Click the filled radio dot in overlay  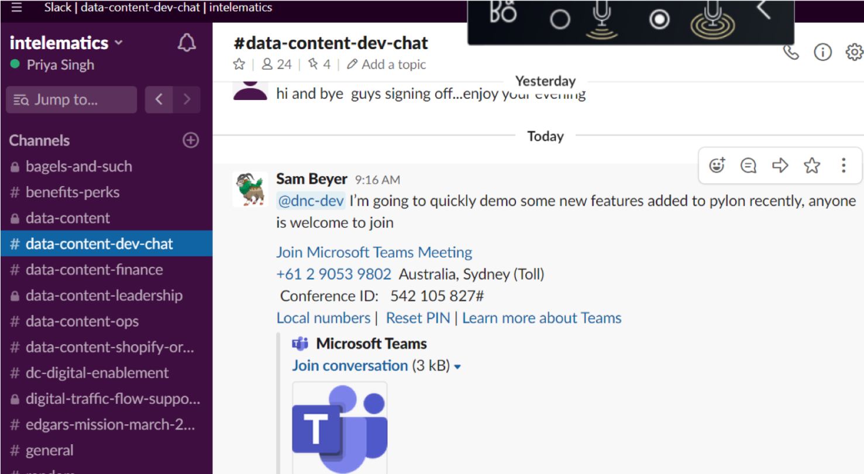[659, 19]
